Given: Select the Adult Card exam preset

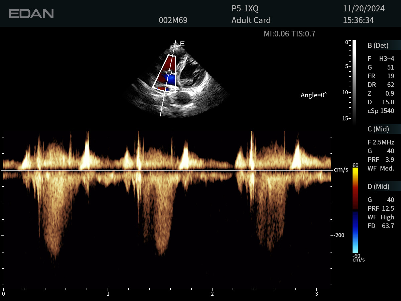Looking at the screenshot, I should [x=251, y=20].
